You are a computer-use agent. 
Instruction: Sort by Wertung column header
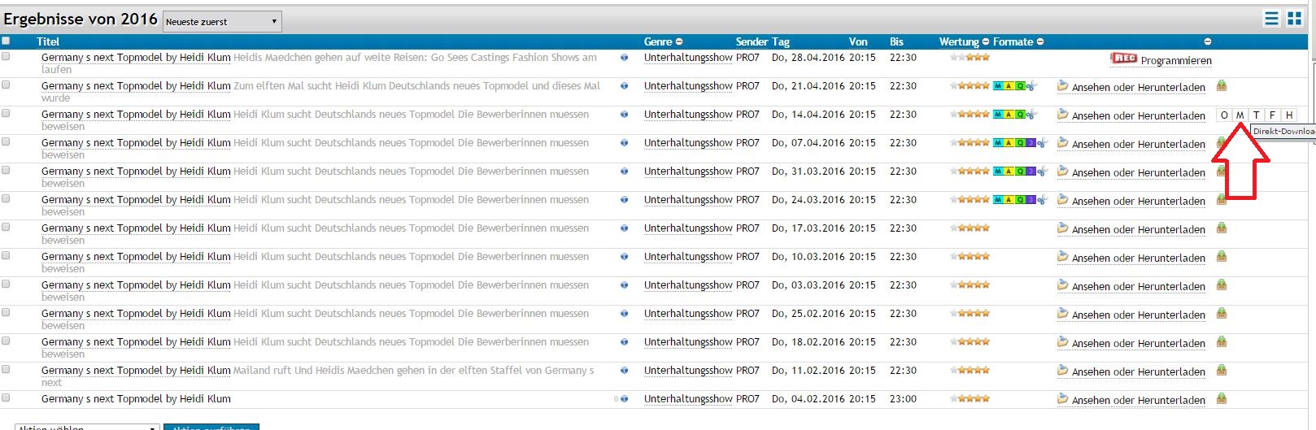959,41
